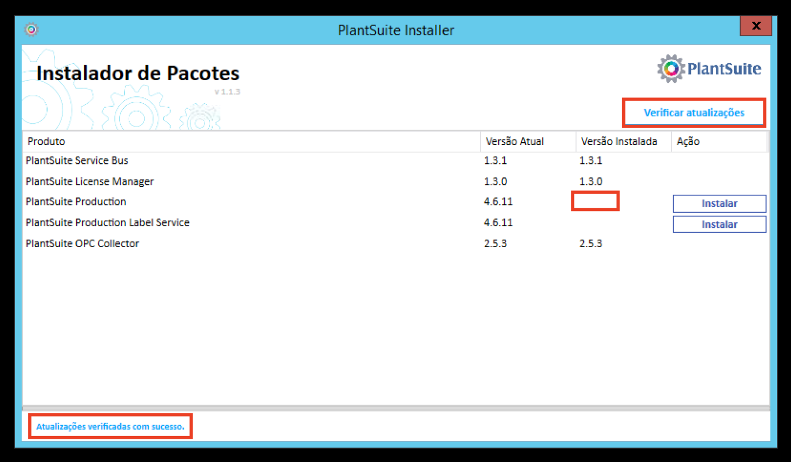Click current version 1.3.0 of License Manager
The width and height of the screenshot is (791, 462).
pos(495,181)
